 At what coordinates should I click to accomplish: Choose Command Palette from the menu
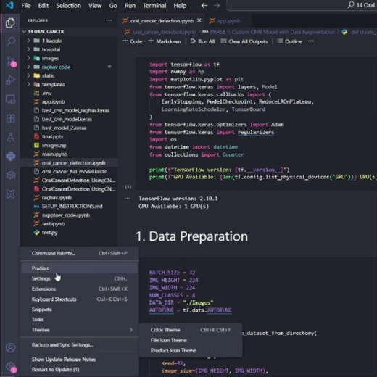pos(80,253)
